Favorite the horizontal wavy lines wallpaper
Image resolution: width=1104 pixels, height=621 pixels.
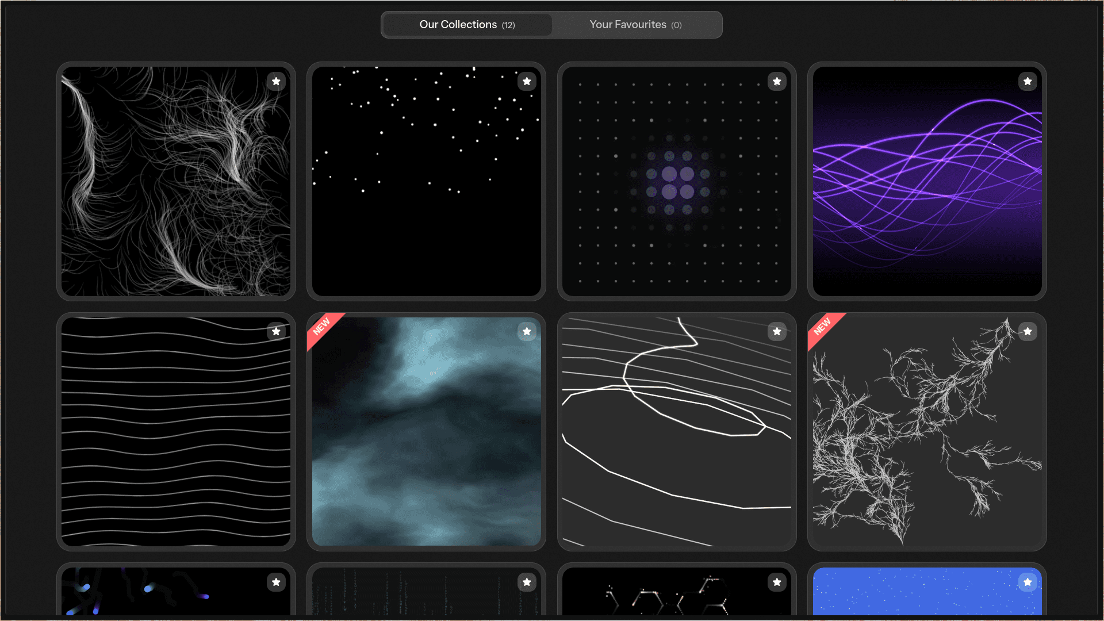(x=276, y=331)
